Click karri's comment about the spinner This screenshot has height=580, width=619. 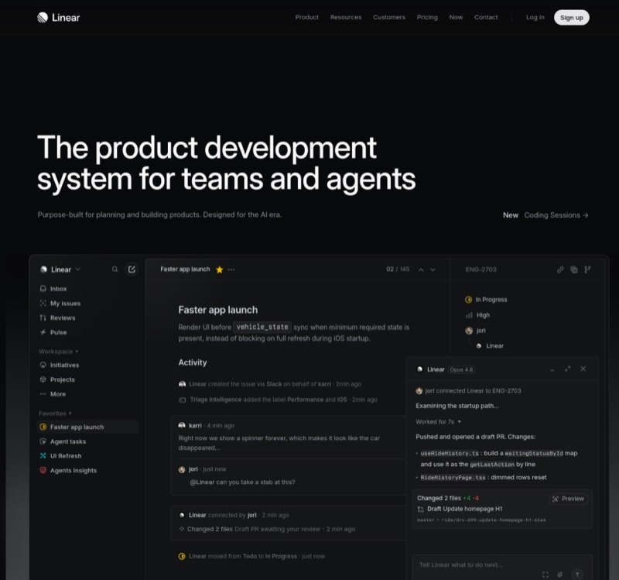[x=279, y=443]
